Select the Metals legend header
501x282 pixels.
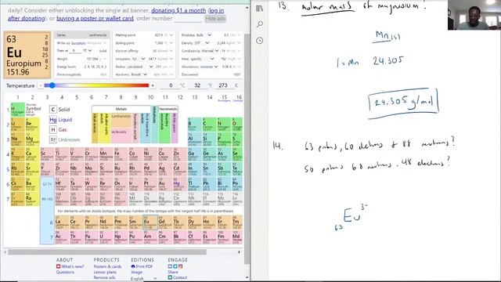coord(121,109)
